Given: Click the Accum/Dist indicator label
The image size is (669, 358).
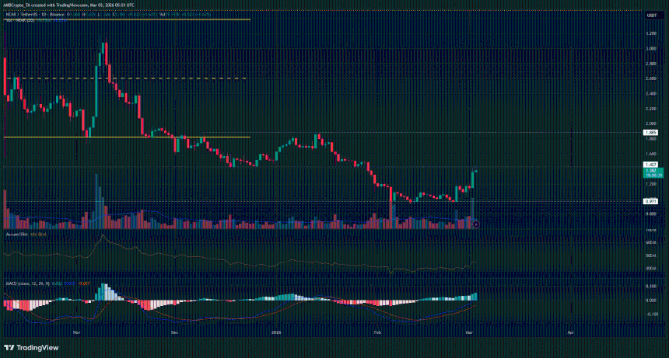Looking at the screenshot, I should coord(17,234).
